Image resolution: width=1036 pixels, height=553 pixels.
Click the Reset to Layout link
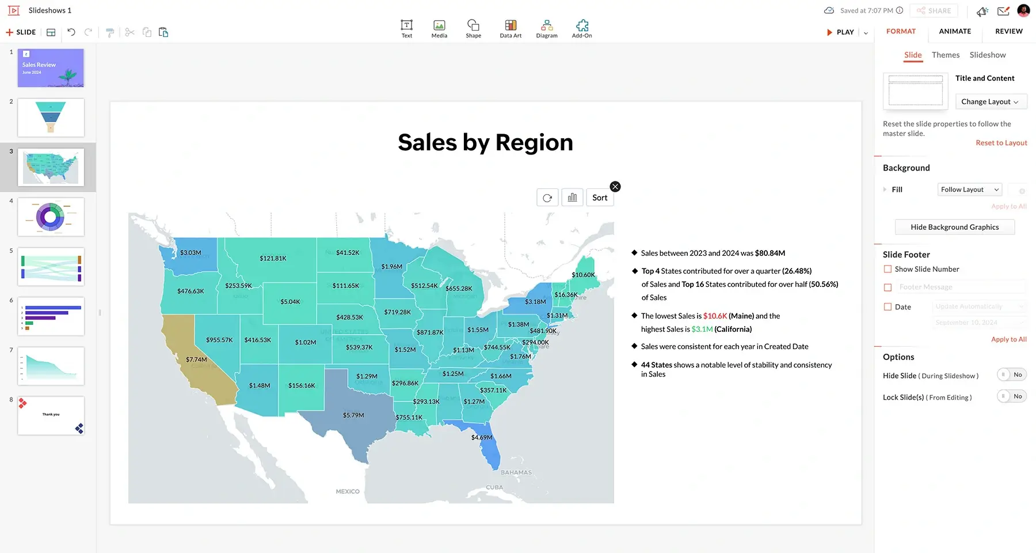pyautogui.click(x=1001, y=143)
